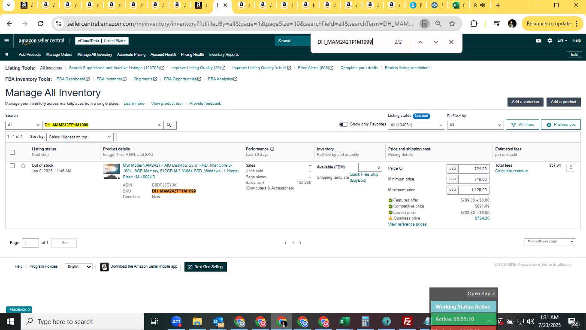Click the MSI desktop product thumbnail
Image resolution: width=586 pixels, height=330 pixels.
[x=112, y=171]
